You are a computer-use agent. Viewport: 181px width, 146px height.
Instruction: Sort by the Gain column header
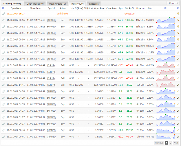point(150,8)
